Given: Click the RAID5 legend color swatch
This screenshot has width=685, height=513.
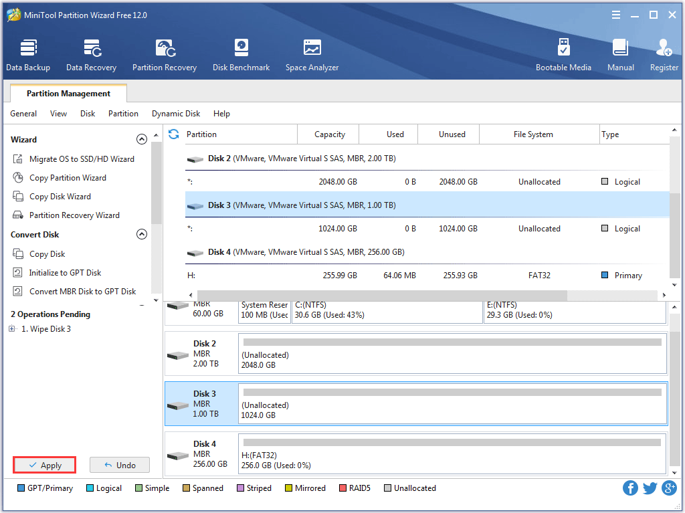Looking at the screenshot, I should tap(342, 488).
